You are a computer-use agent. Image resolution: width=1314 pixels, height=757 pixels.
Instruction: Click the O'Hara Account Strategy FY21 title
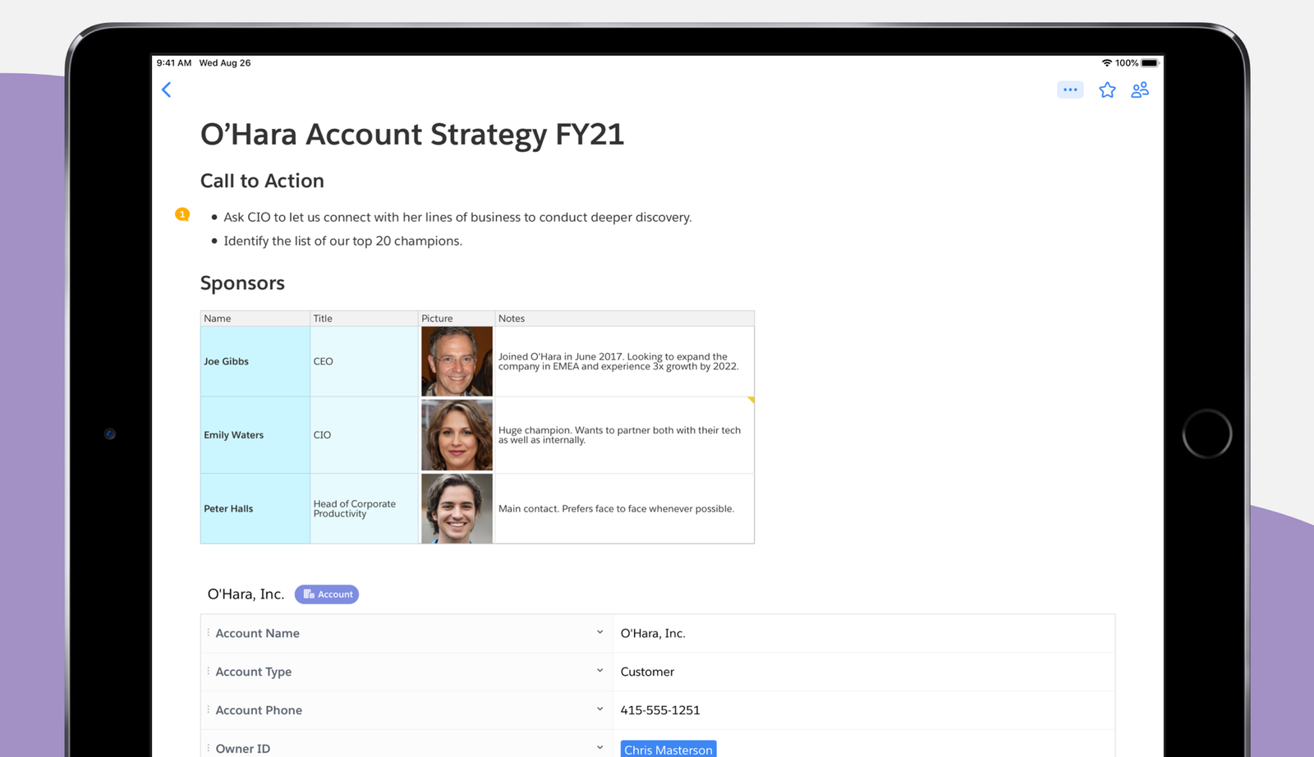click(412, 135)
